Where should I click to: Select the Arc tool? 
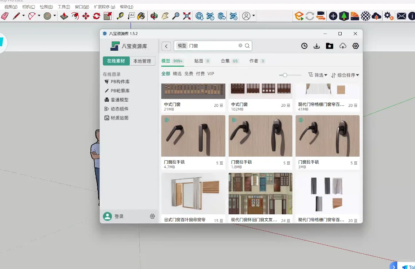[32, 16]
